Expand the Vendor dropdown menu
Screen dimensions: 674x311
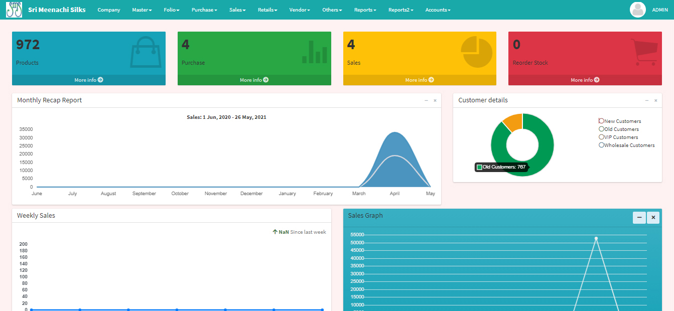tap(300, 10)
